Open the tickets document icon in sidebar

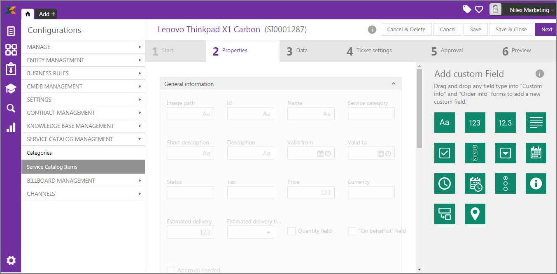[11, 31]
